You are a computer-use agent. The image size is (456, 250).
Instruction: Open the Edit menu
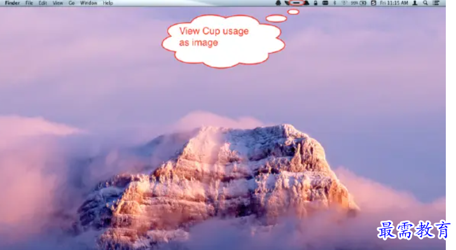point(43,3)
